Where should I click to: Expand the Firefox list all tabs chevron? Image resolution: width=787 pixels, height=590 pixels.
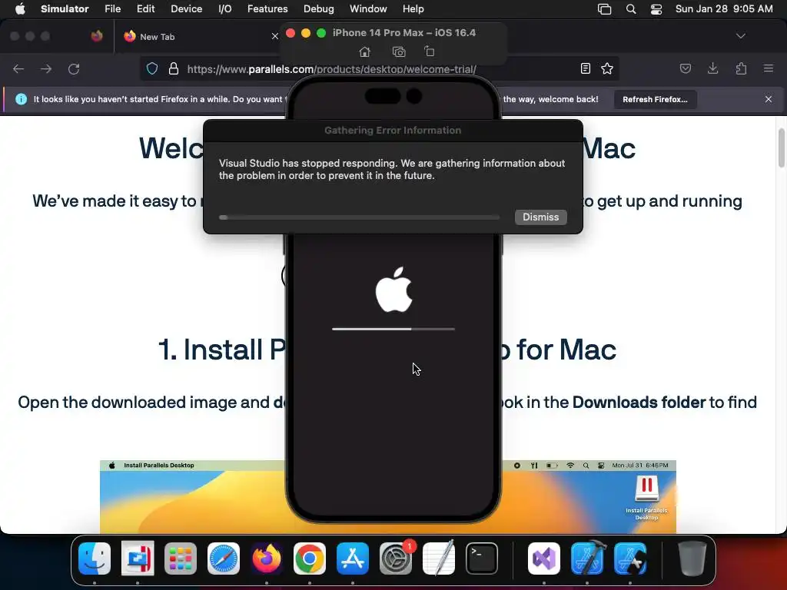click(740, 36)
